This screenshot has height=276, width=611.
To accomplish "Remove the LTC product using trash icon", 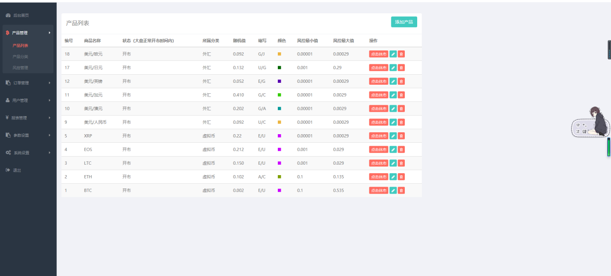I will 401,163.
